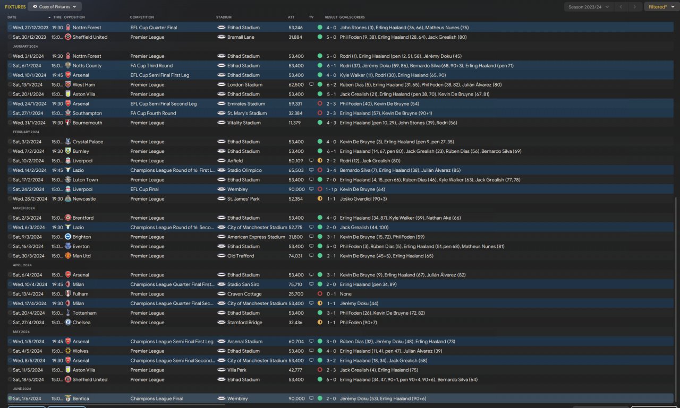The width and height of the screenshot is (680, 408).
Task: Sort by the Date column header
Action: (x=12, y=18)
